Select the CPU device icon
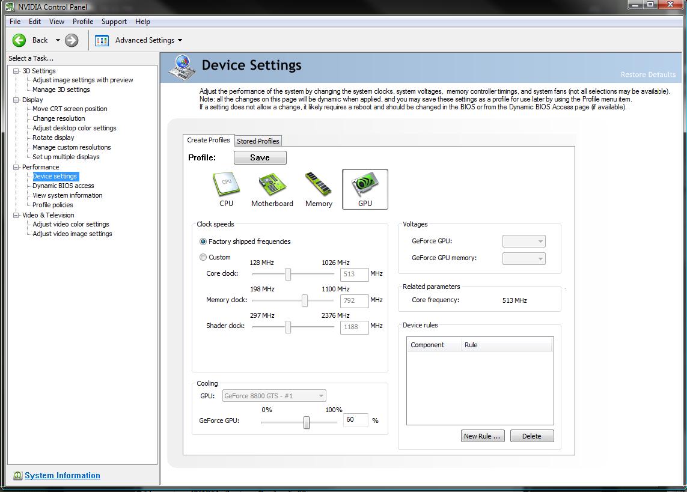 [226, 190]
